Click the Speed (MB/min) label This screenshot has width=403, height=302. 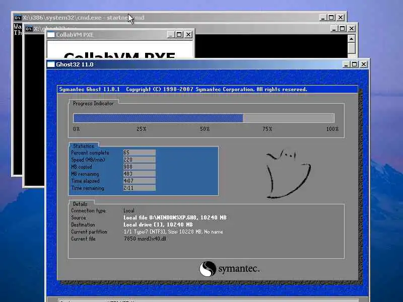pos(88,160)
